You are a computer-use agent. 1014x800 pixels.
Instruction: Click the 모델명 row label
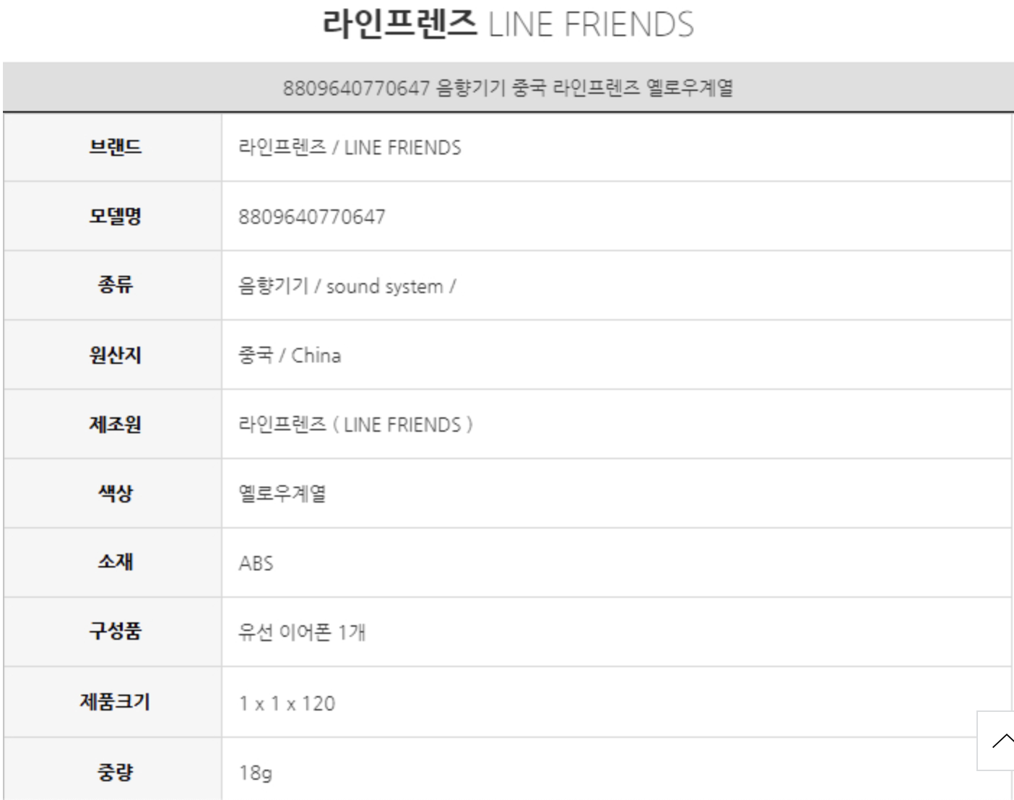point(115,216)
